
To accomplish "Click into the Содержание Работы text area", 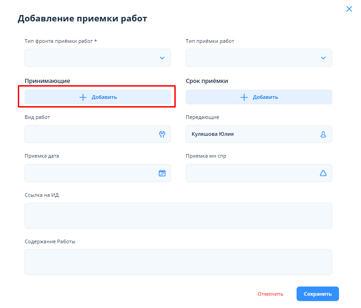I will [178, 262].
